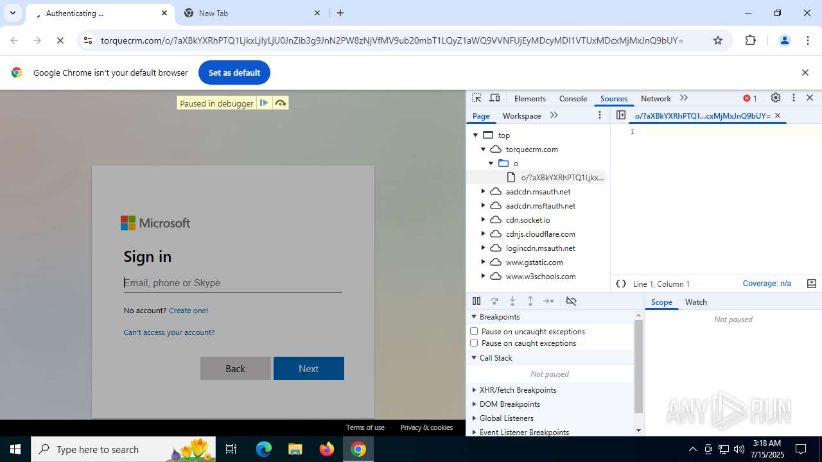Screen dimensions: 822x462
Task: Hide the Sources navigator sidebar
Action: pyautogui.click(x=620, y=116)
